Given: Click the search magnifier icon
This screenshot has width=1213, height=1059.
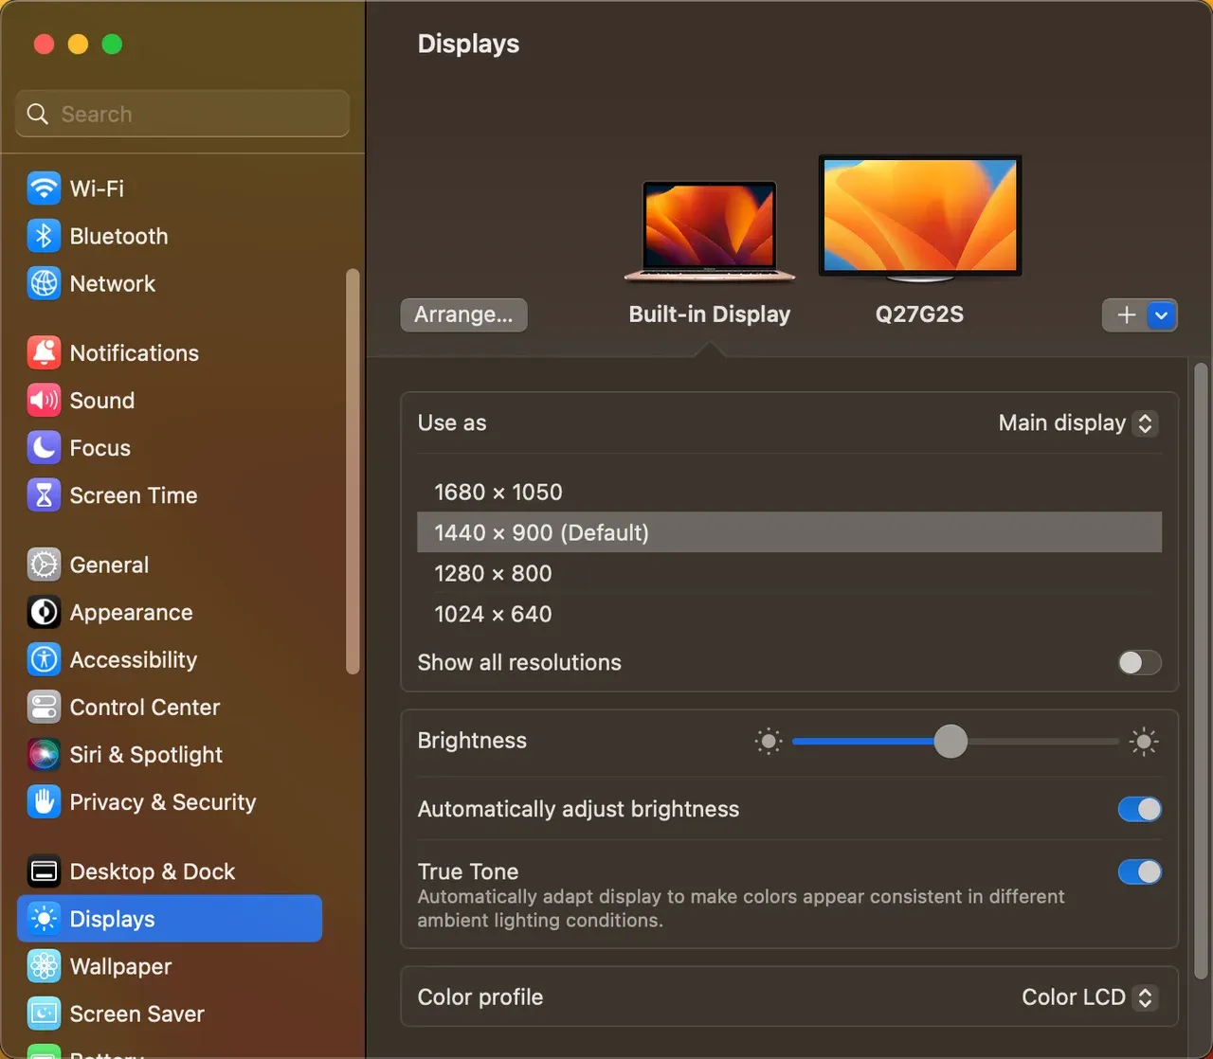Looking at the screenshot, I should (x=38, y=114).
